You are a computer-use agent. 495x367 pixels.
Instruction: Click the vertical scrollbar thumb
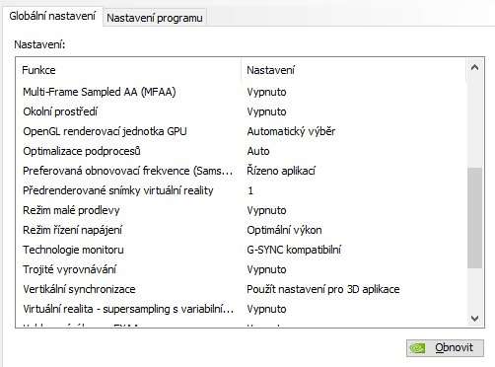[474, 218]
